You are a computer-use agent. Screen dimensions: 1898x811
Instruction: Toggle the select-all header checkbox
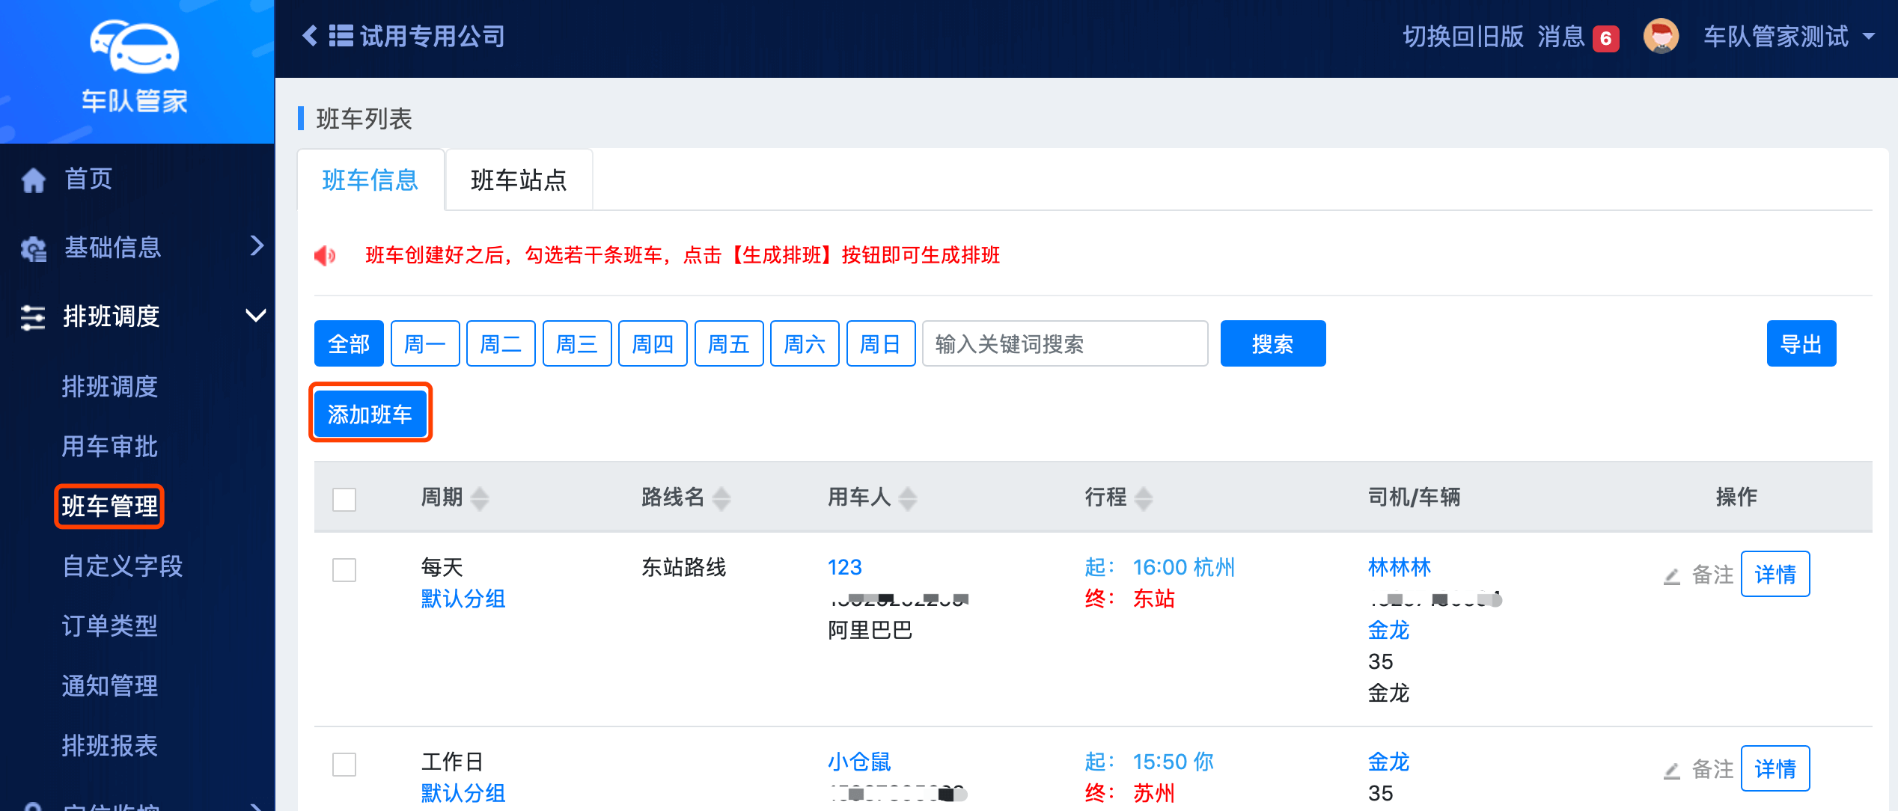coord(344,499)
